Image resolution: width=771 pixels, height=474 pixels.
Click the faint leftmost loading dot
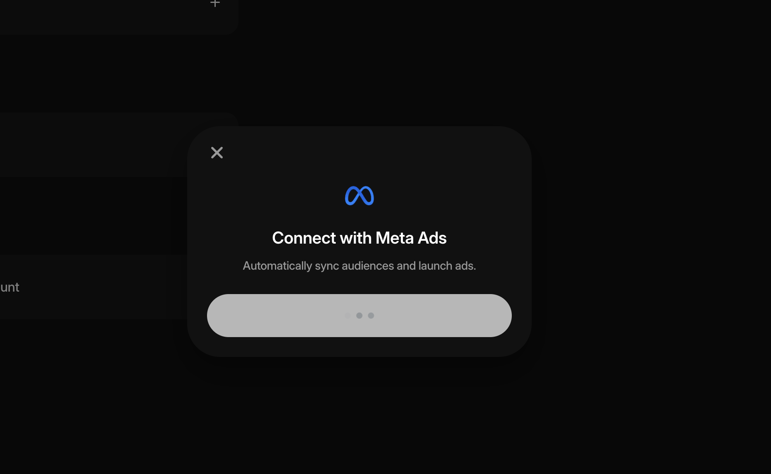coord(348,316)
